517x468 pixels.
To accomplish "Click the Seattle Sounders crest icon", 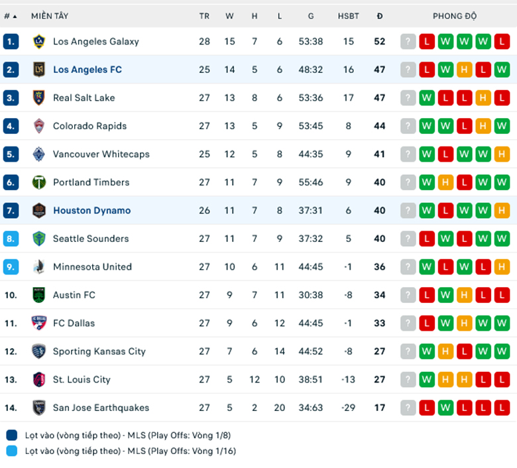I will coord(39,239).
